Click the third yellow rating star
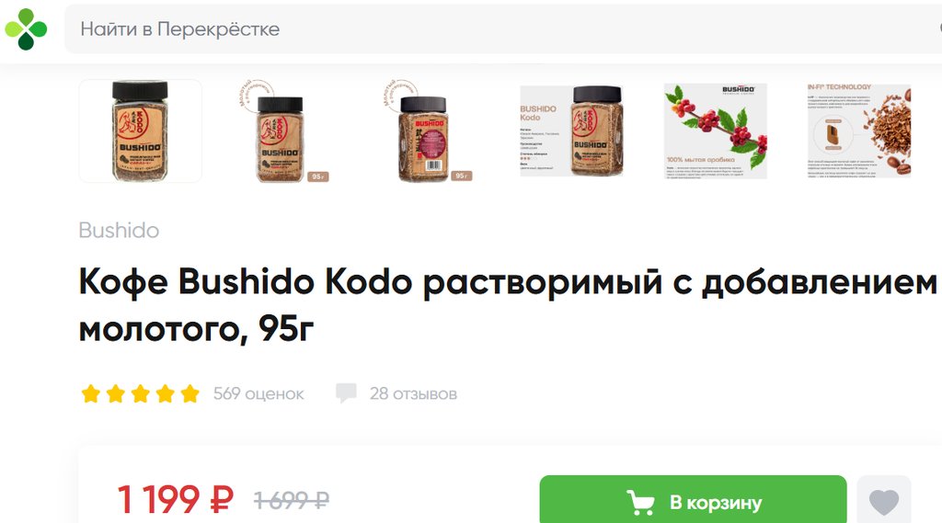Screen dimensions: 942x523 tap(141, 394)
